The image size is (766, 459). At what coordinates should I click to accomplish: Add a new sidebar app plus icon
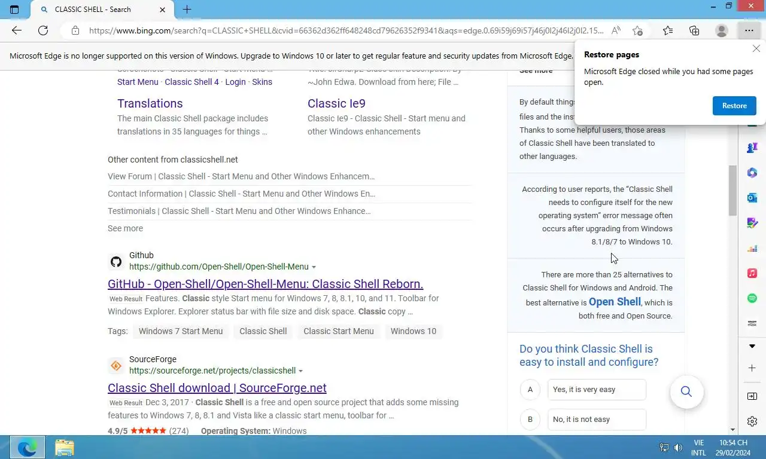(752, 368)
